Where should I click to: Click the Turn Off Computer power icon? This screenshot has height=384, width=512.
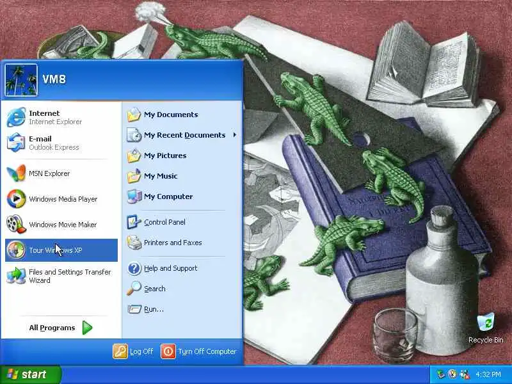tap(168, 351)
